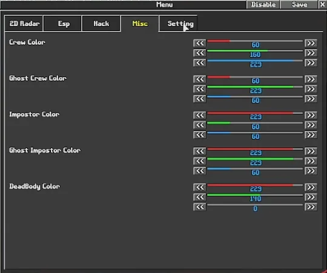This screenshot has width=327, height=273.
Task: Increase the Ghost Crew Color blue value
Action: click(x=311, y=99)
